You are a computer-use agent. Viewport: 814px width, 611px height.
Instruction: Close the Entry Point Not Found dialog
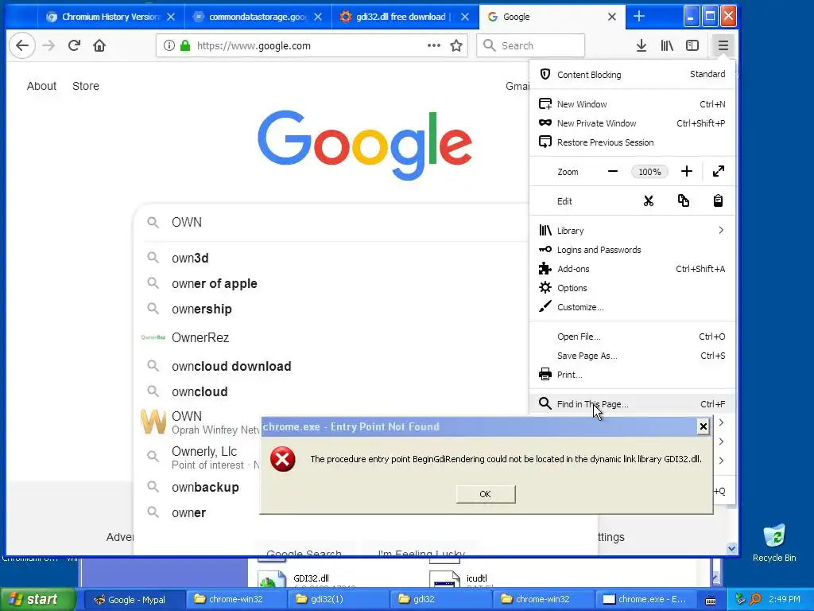point(703,427)
